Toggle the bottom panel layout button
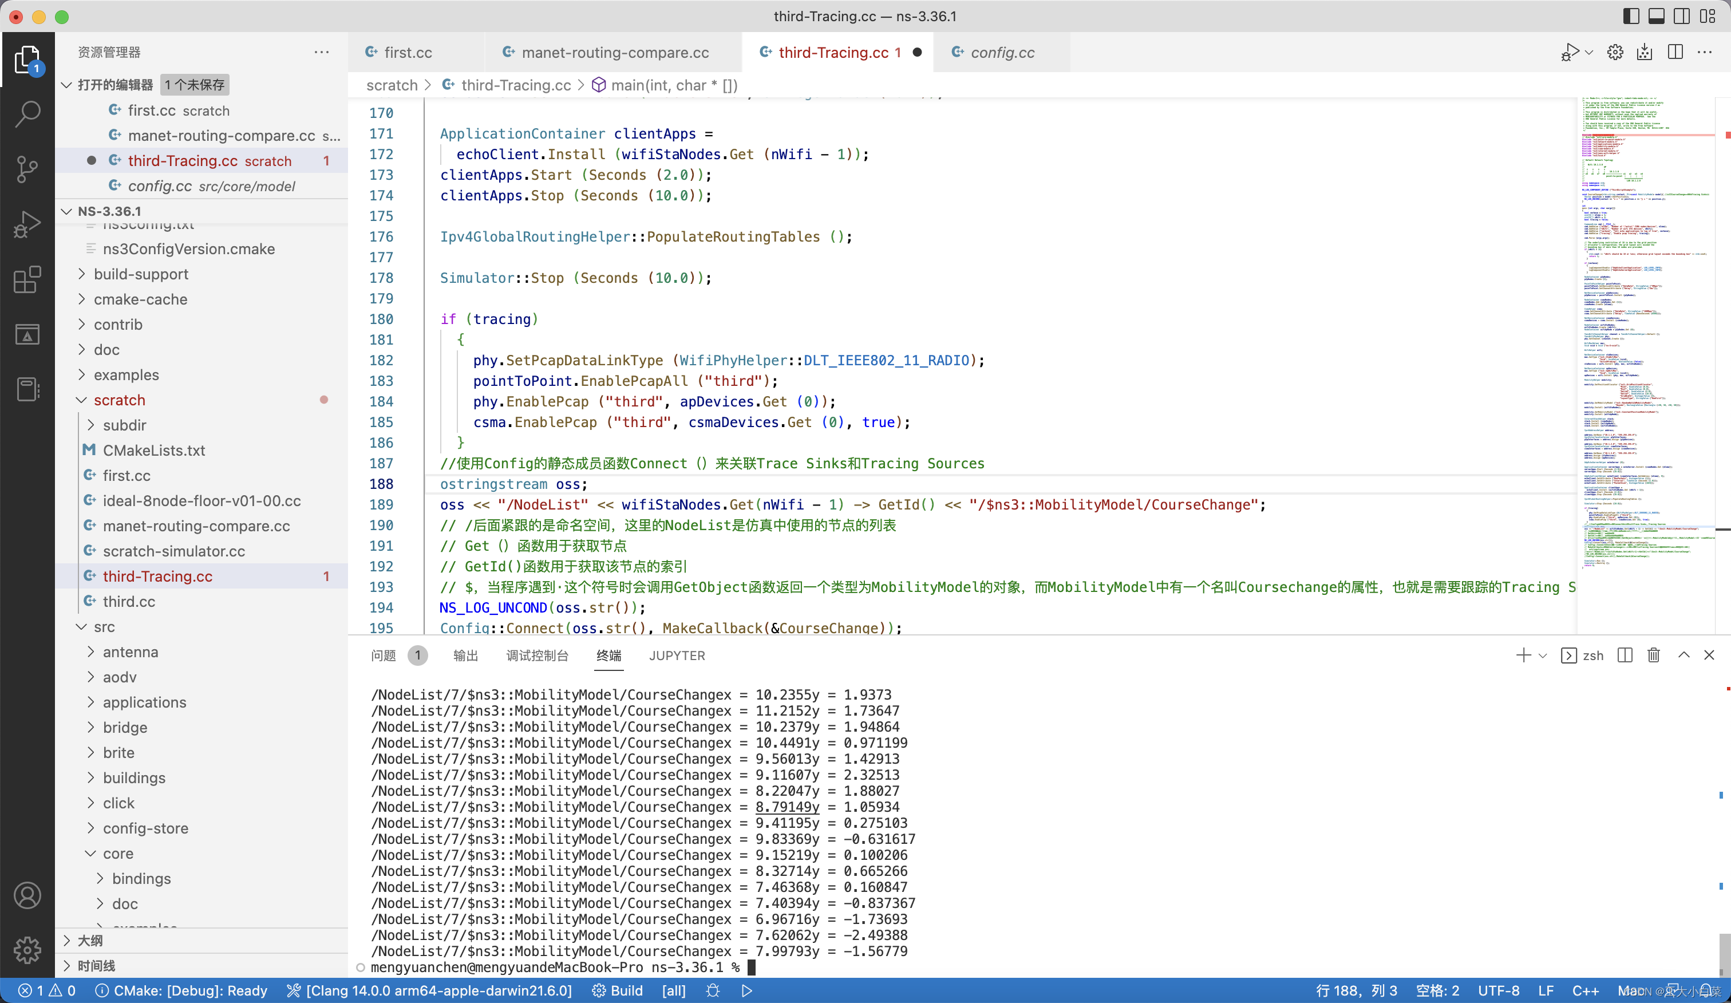 (1656, 16)
